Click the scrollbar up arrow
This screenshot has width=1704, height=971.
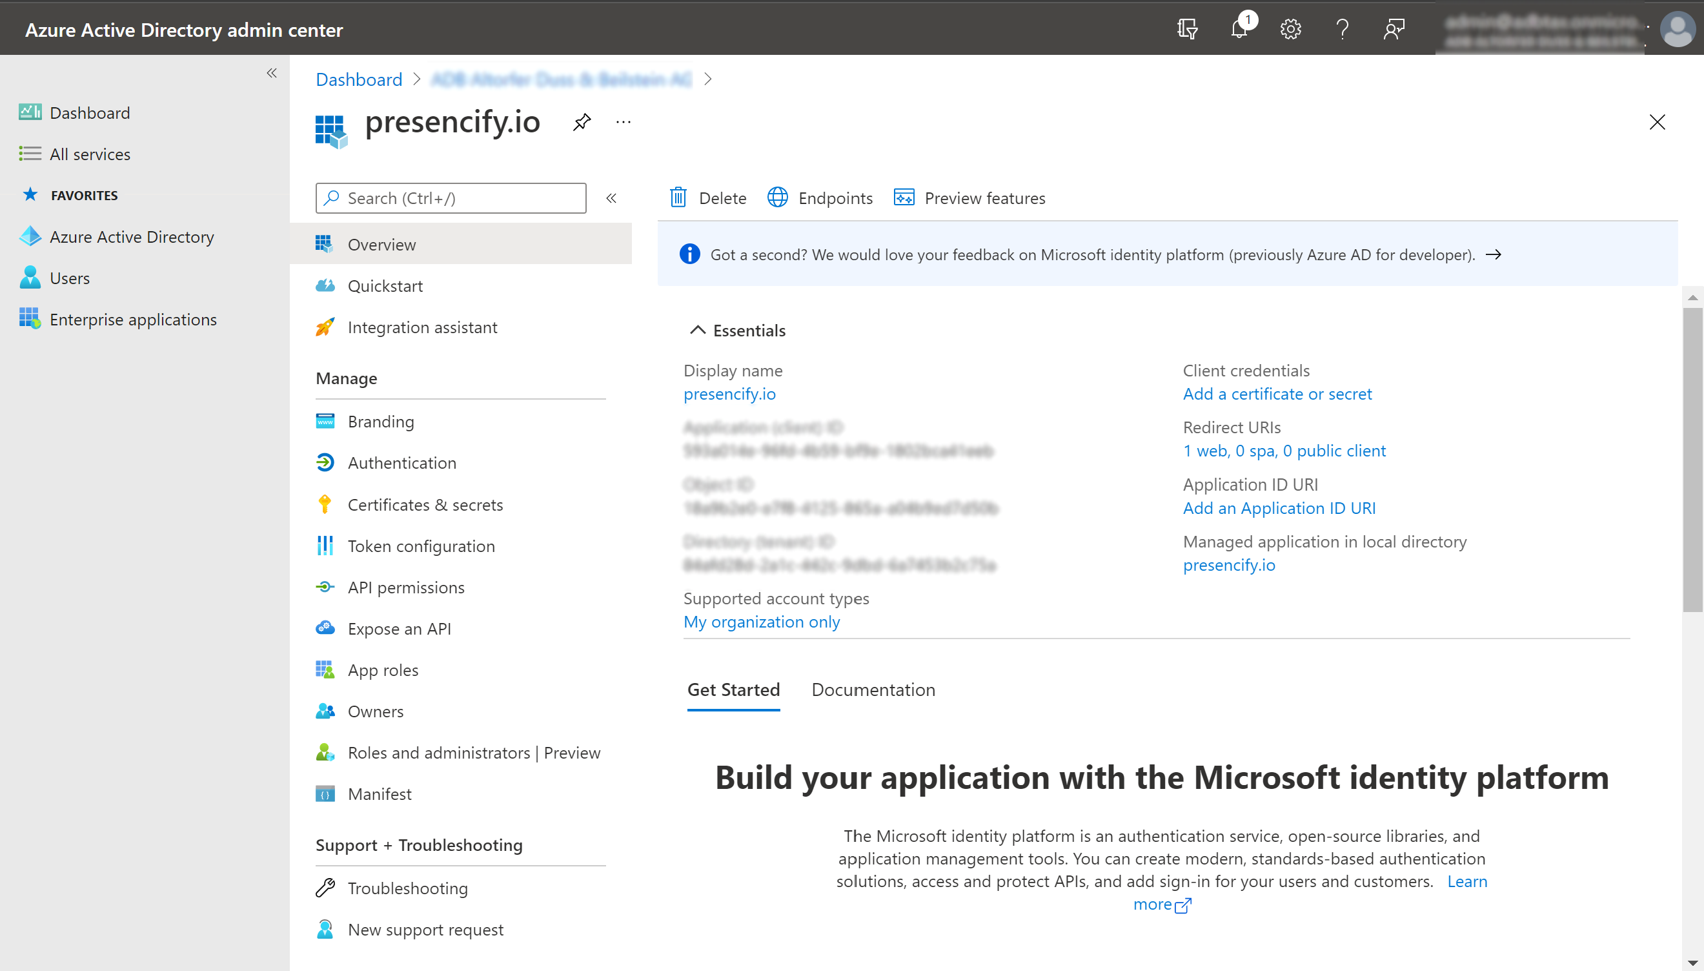[1692, 298]
